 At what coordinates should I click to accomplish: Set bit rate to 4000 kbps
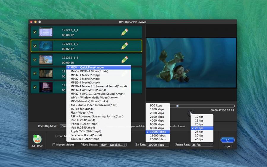[x=158, y=120]
